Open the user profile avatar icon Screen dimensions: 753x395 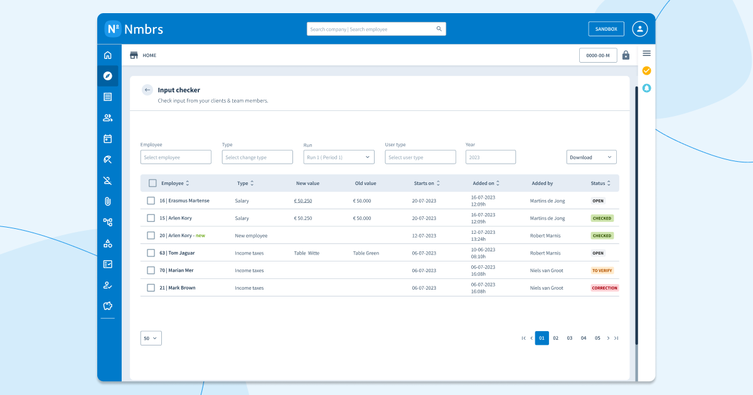click(x=639, y=29)
